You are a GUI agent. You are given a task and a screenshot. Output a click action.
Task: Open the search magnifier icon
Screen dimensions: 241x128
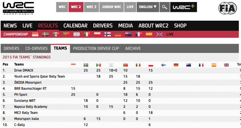(165, 7)
